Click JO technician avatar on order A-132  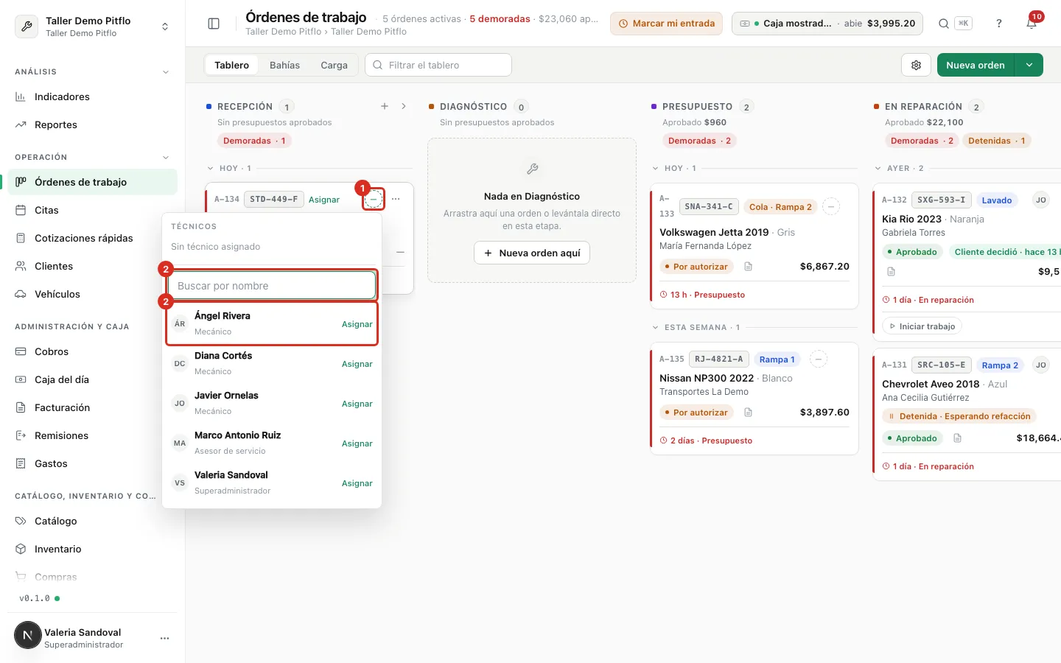(x=1041, y=200)
